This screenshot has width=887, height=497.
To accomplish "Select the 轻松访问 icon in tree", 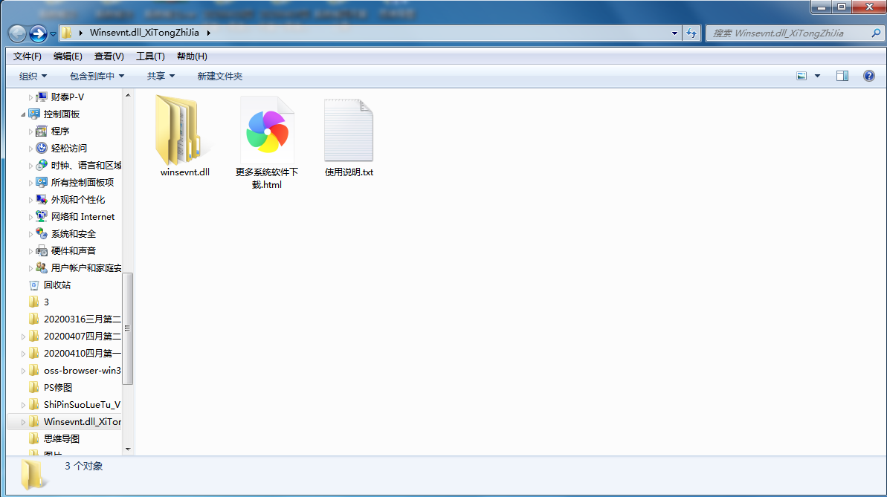I will pos(42,148).
